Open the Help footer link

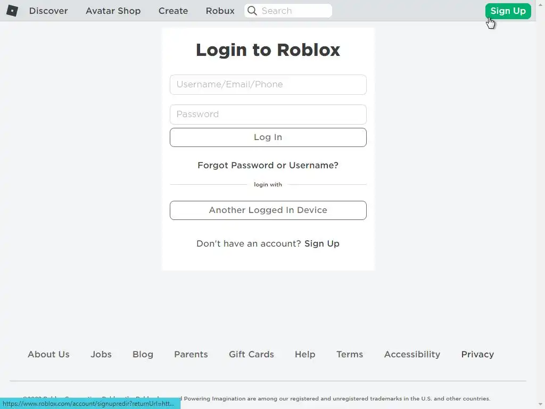click(x=305, y=354)
